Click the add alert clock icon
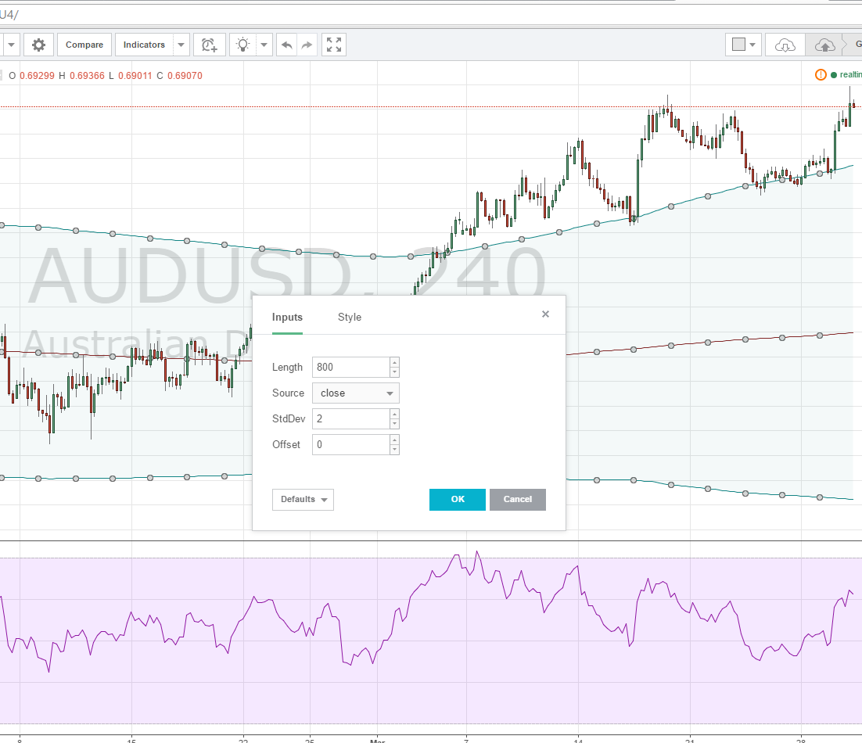Viewport: 862px width, 743px height. click(210, 45)
